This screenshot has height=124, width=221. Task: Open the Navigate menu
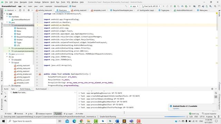pos(23,2)
